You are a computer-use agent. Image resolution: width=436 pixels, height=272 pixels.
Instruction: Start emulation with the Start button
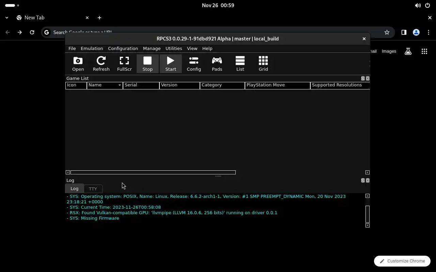pyautogui.click(x=171, y=64)
